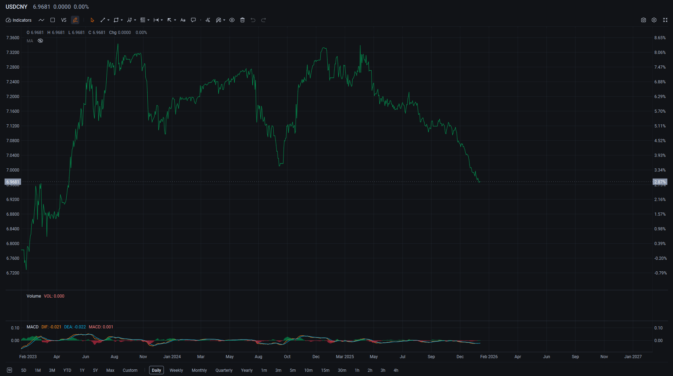Select the 1Y time range
Viewport: 673px width, 376px height.
[x=82, y=370]
